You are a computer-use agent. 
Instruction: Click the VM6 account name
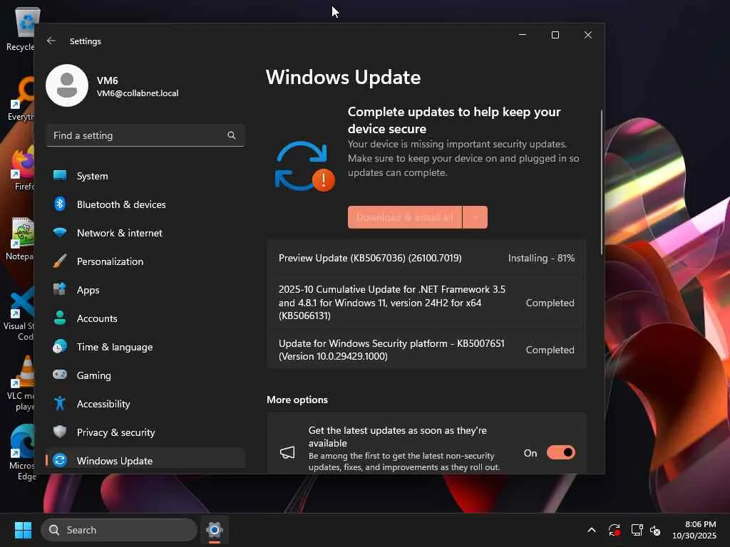coord(108,80)
